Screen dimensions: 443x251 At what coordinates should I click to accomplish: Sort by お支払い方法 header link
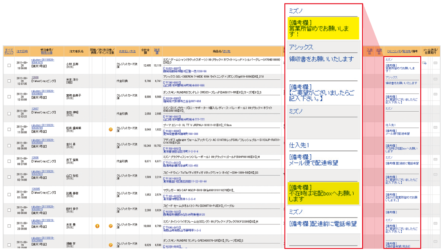127,51
